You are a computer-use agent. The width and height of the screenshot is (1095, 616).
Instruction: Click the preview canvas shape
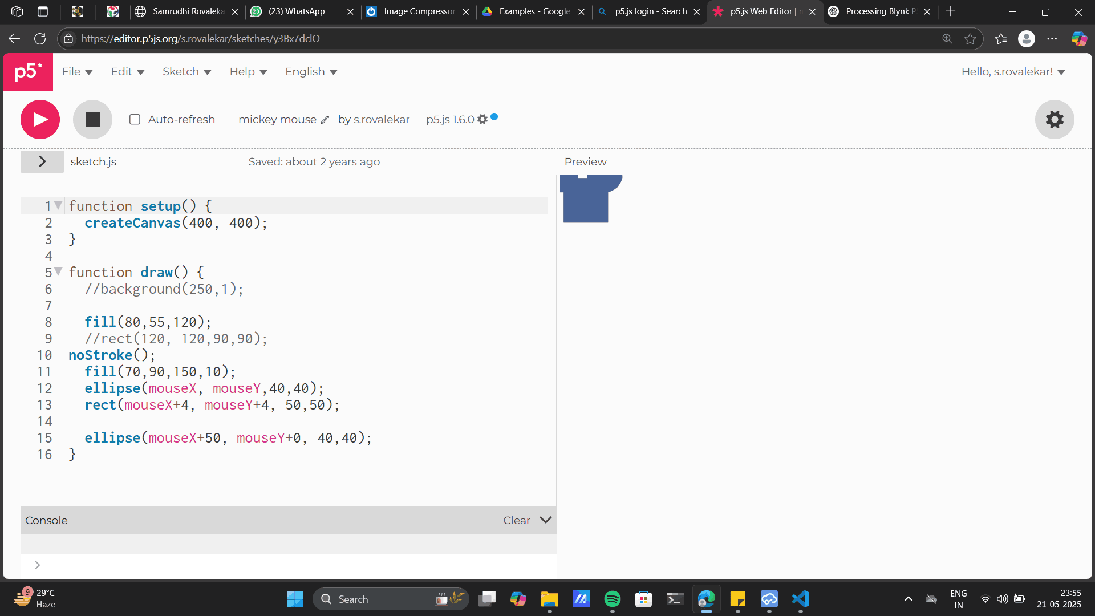point(591,198)
